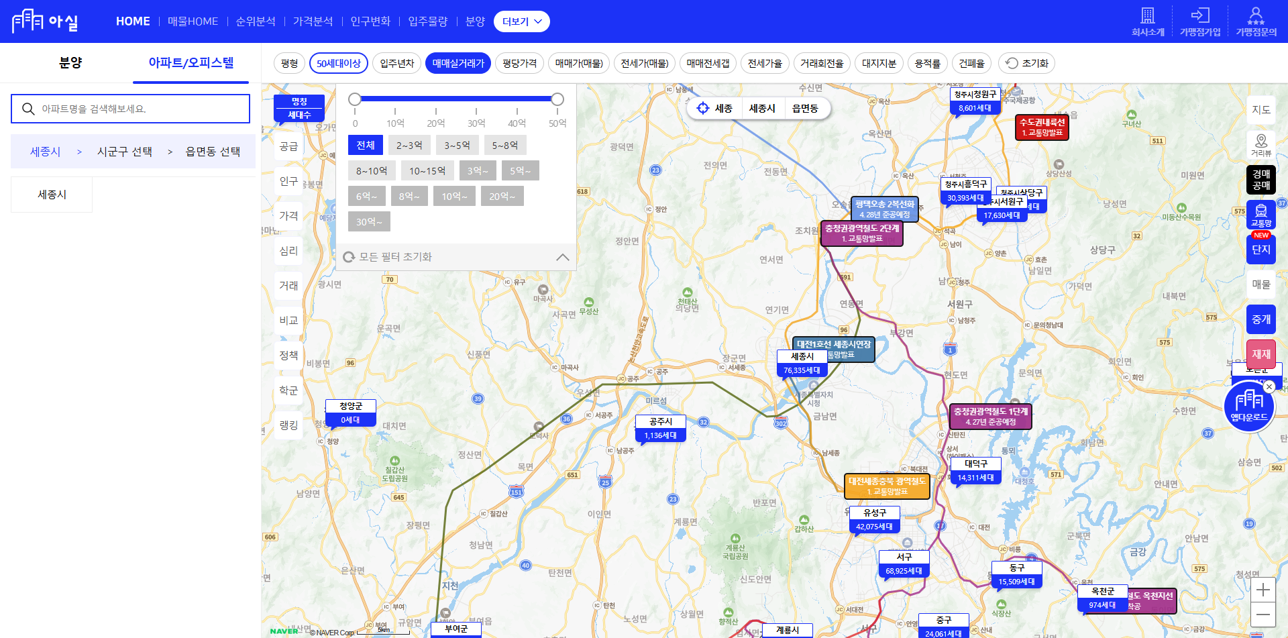Open the 읍면동 선택 selector
Image resolution: width=1288 pixels, height=638 pixels.
[x=213, y=152]
